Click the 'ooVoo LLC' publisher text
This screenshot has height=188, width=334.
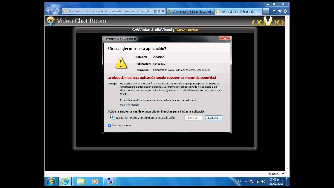[x=159, y=64]
